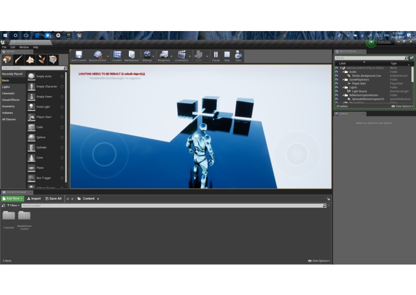Viewport: 416px width, 295px height.
Task: Open the Window menu
Action: [24, 47]
